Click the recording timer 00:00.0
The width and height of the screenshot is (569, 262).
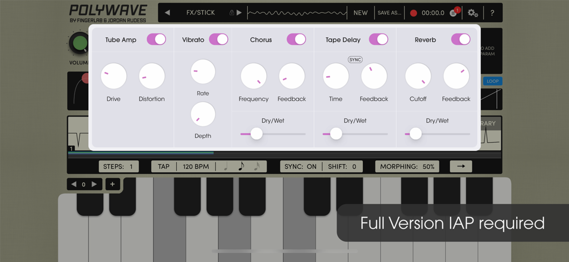tap(433, 13)
